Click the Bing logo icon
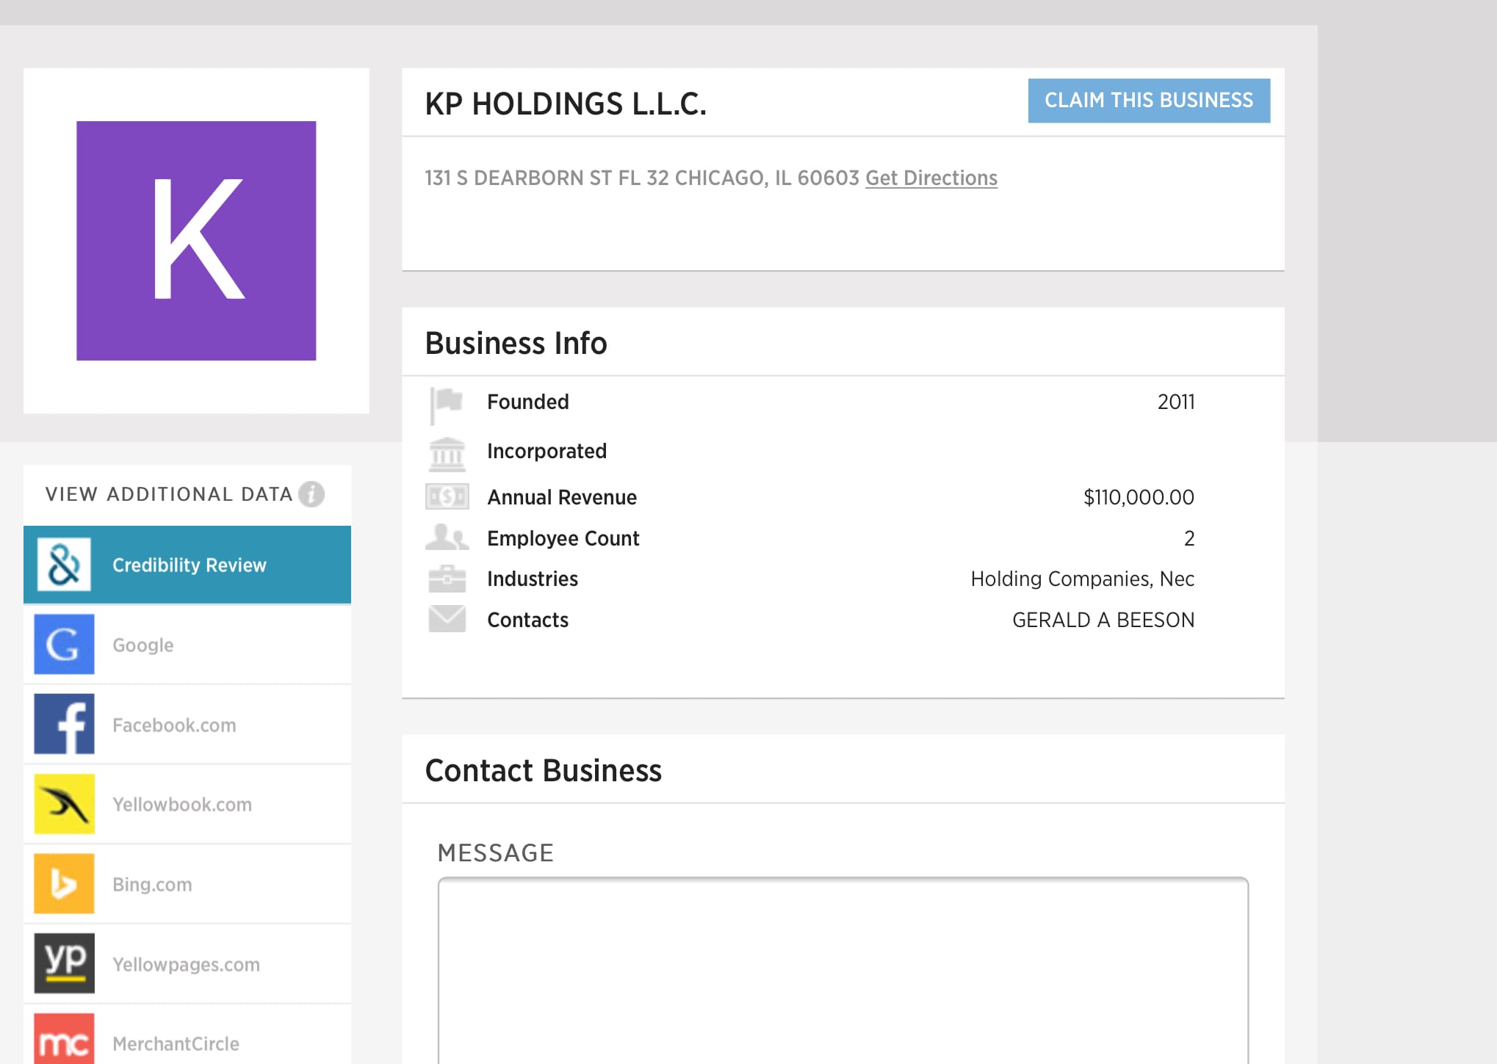The image size is (1497, 1064). 64,884
